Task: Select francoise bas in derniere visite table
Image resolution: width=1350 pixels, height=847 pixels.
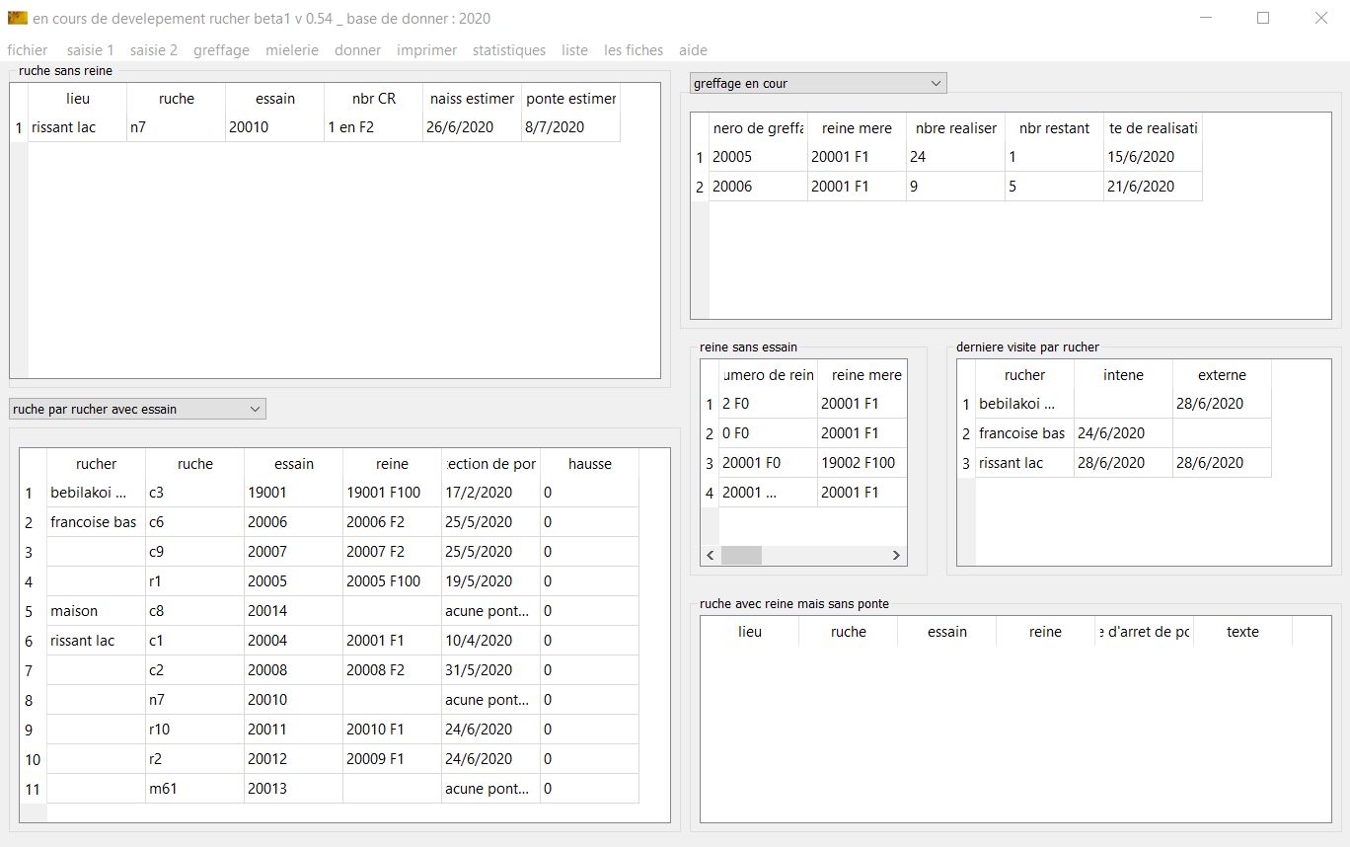Action: [1023, 433]
